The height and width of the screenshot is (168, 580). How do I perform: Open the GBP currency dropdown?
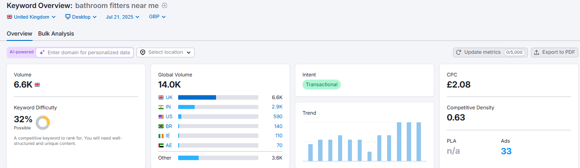157,17
